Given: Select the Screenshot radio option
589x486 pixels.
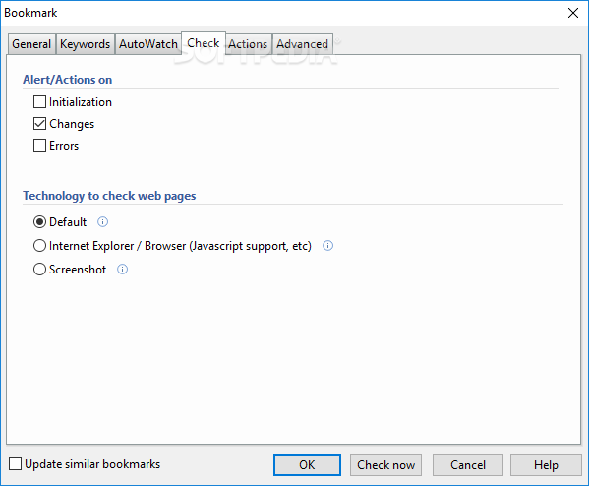Looking at the screenshot, I should tap(39, 270).
